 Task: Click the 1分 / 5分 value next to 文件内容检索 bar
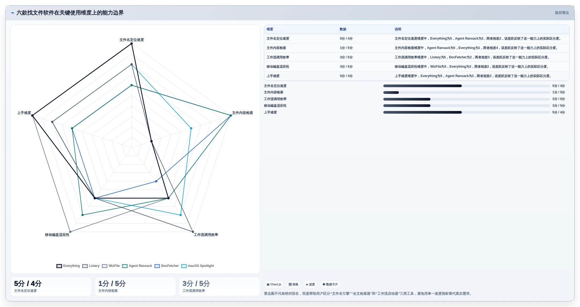[558, 92]
